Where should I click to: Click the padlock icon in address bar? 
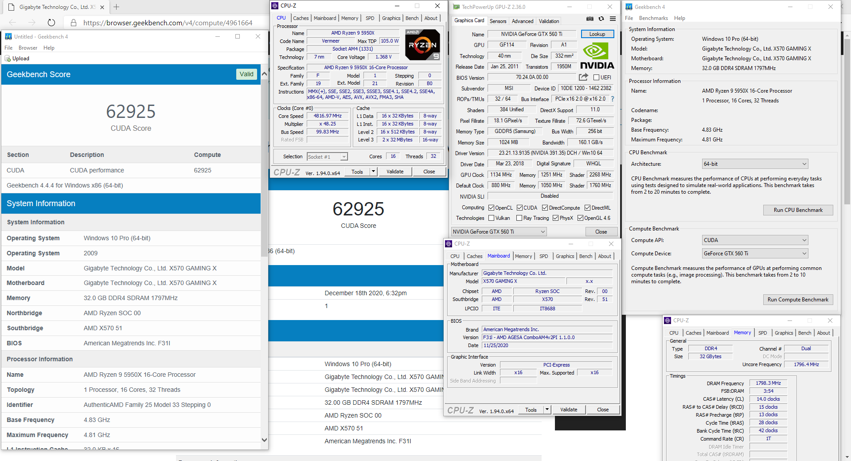74,23
